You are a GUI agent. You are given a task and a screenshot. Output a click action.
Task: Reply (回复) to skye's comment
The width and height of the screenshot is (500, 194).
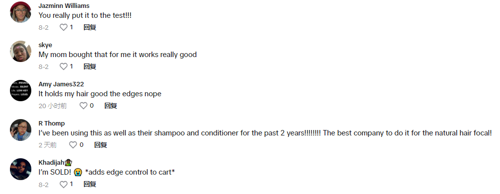pos(90,66)
